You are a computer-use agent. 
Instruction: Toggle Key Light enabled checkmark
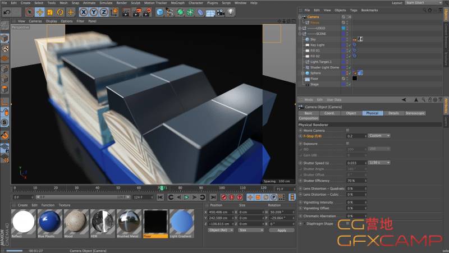(350, 45)
